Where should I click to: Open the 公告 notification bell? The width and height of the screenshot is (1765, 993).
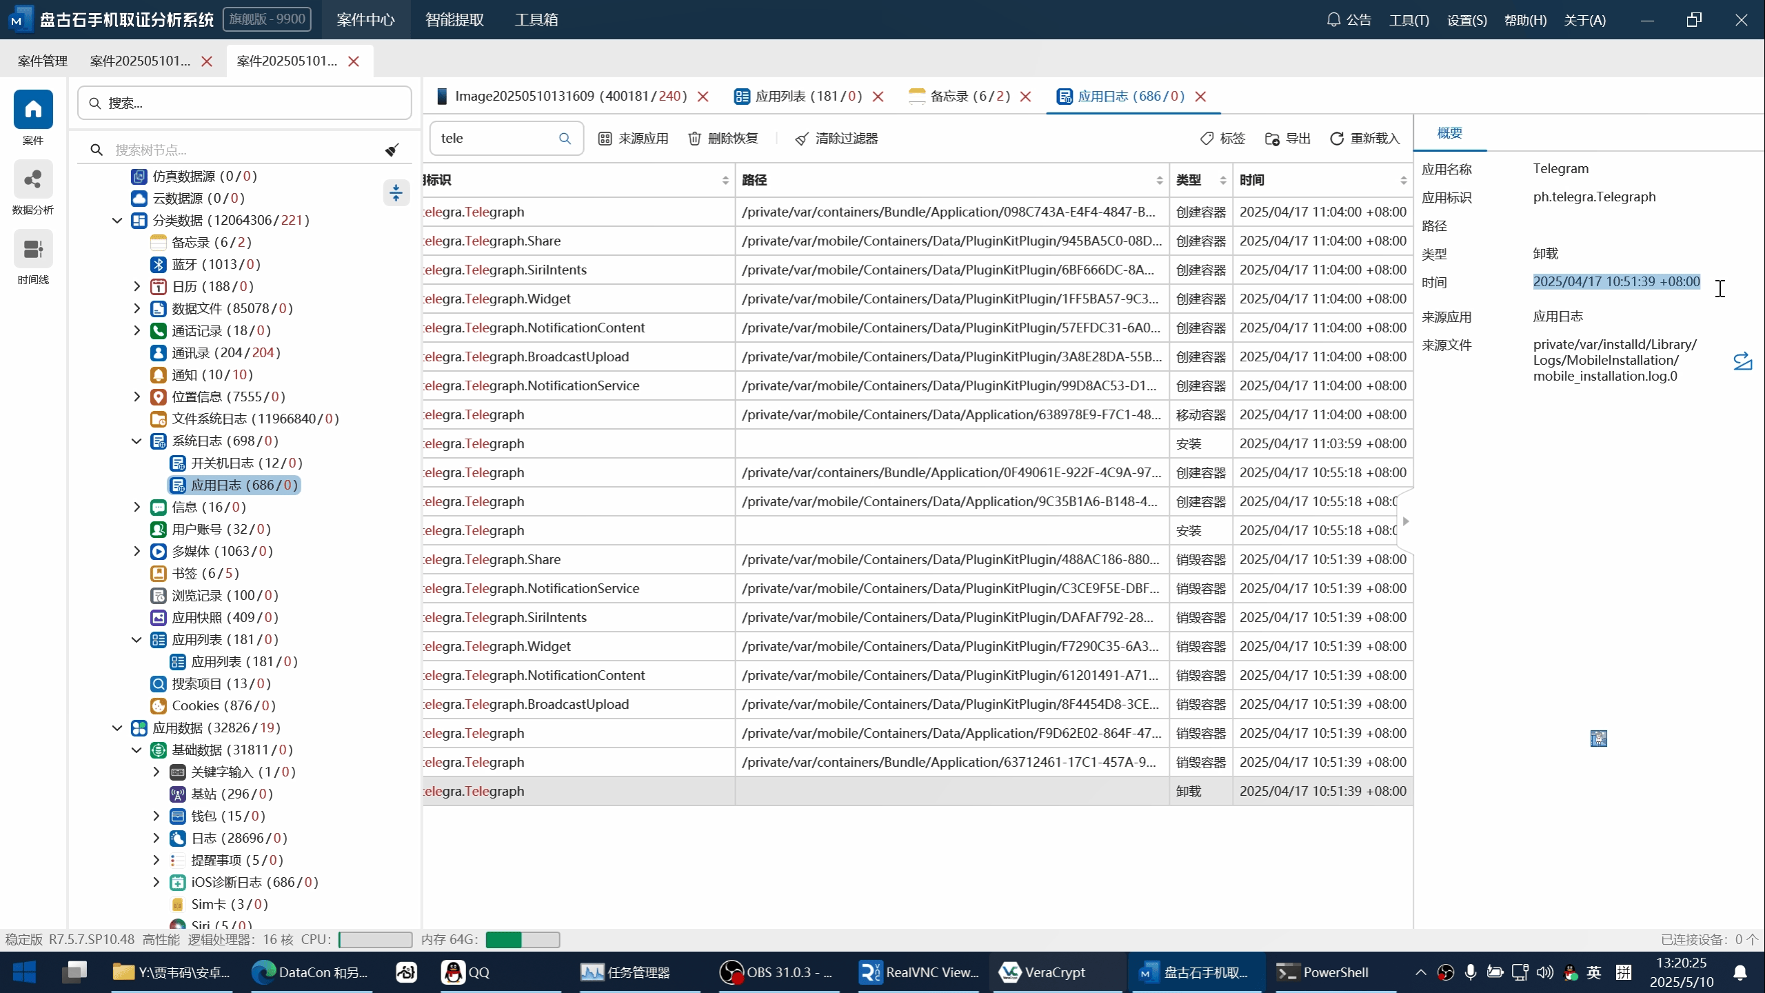click(x=1333, y=19)
